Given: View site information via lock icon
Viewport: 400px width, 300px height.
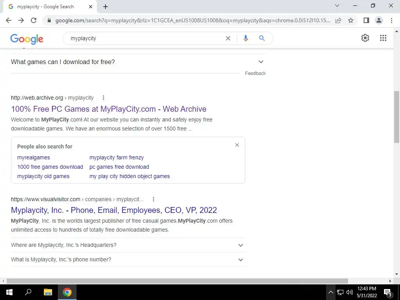Looking at the screenshot, I should coord(49,20).
